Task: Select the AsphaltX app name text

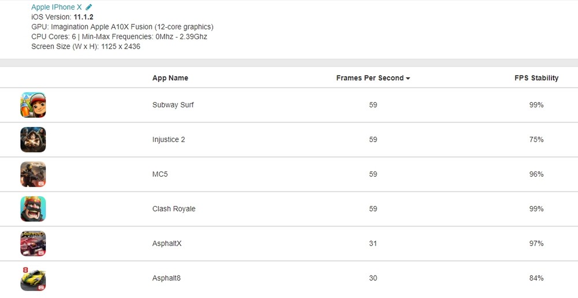Action: [167, 244]
